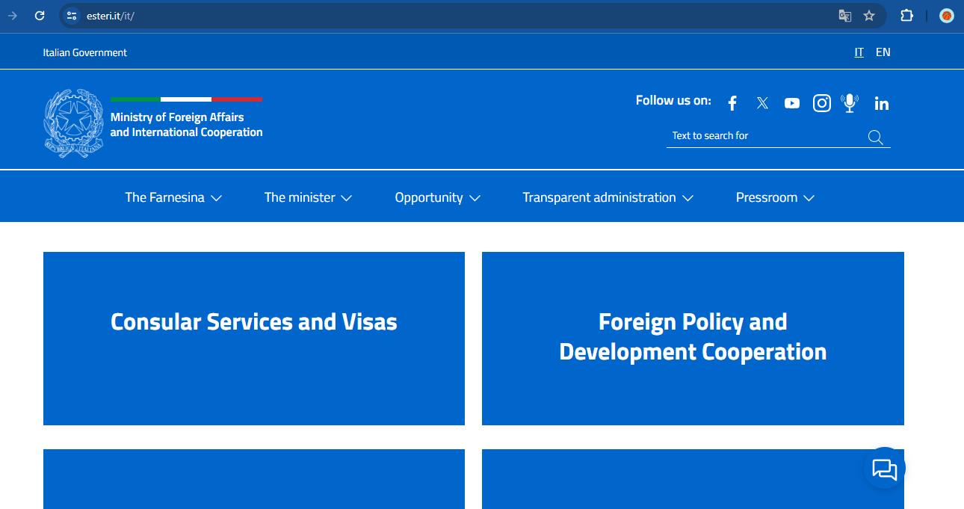Viewport: 964px width, 509px height.
Task: Open the Transparent administration menu
Action: pos(608,197)
